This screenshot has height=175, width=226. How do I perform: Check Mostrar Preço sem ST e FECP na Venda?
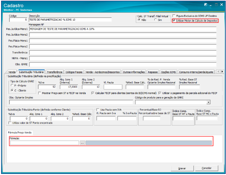40,93
